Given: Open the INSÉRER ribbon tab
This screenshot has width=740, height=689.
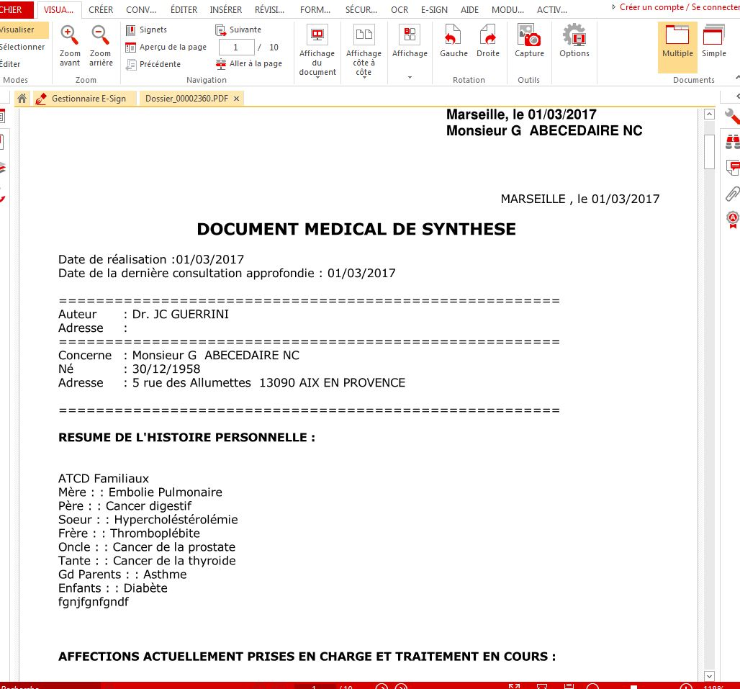Looking at the screenshot, I should coord(225,10).
